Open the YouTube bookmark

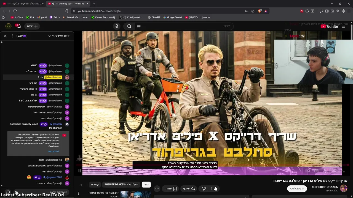tap(17, 17)
